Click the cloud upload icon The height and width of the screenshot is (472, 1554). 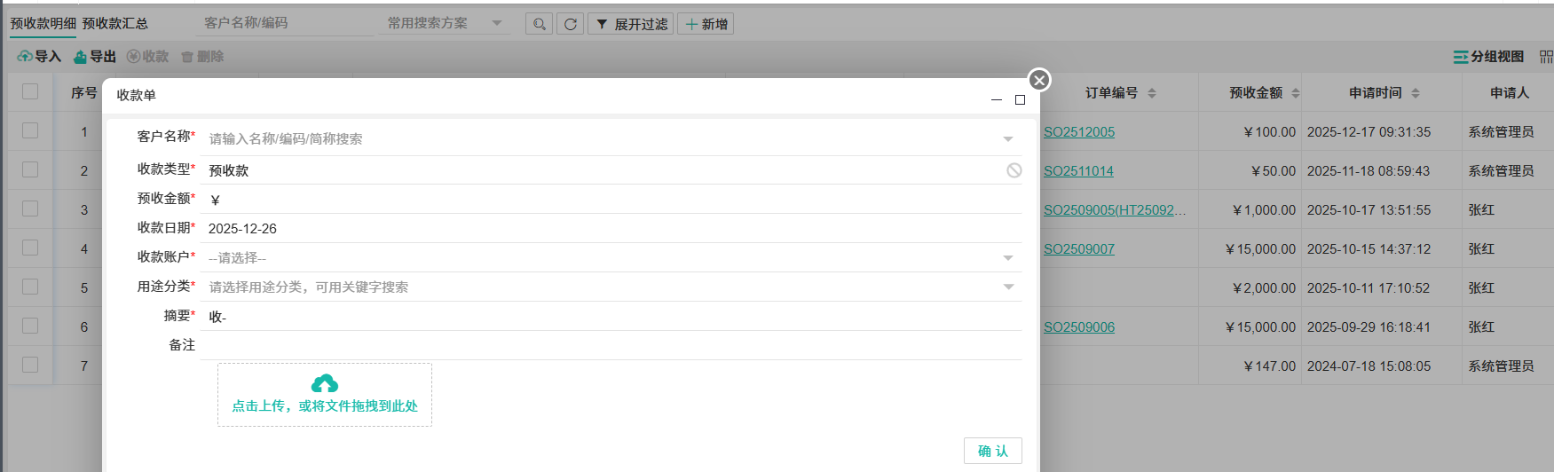tap(325, 383)
